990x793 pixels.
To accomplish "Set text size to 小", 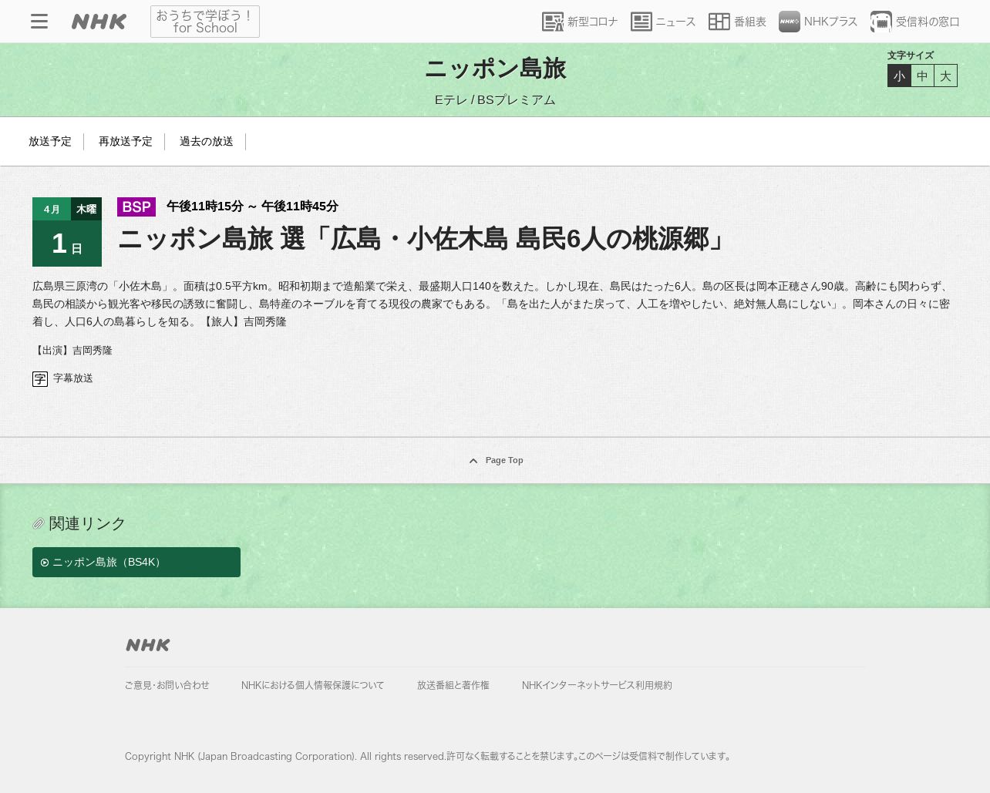I will [899, 76].
